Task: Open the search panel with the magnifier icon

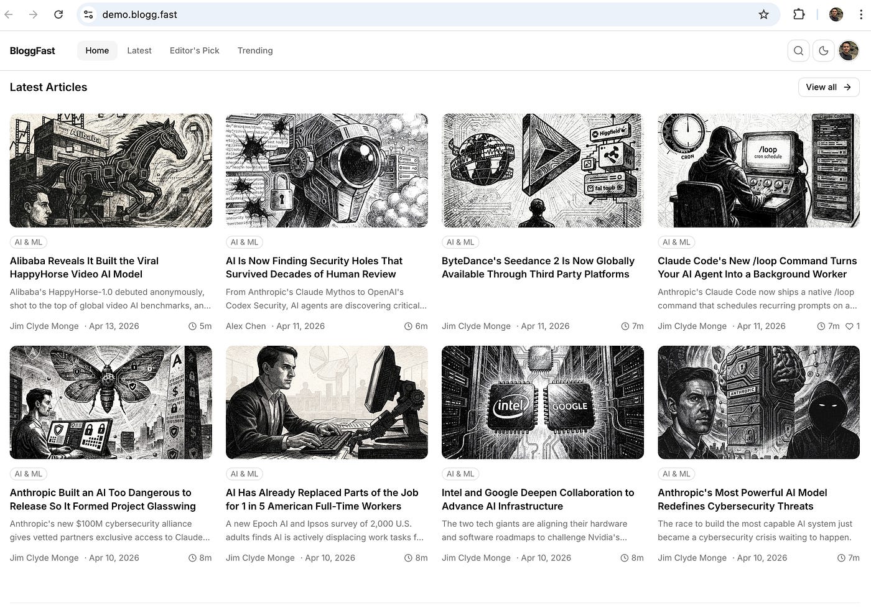Action: coord(799,50)
